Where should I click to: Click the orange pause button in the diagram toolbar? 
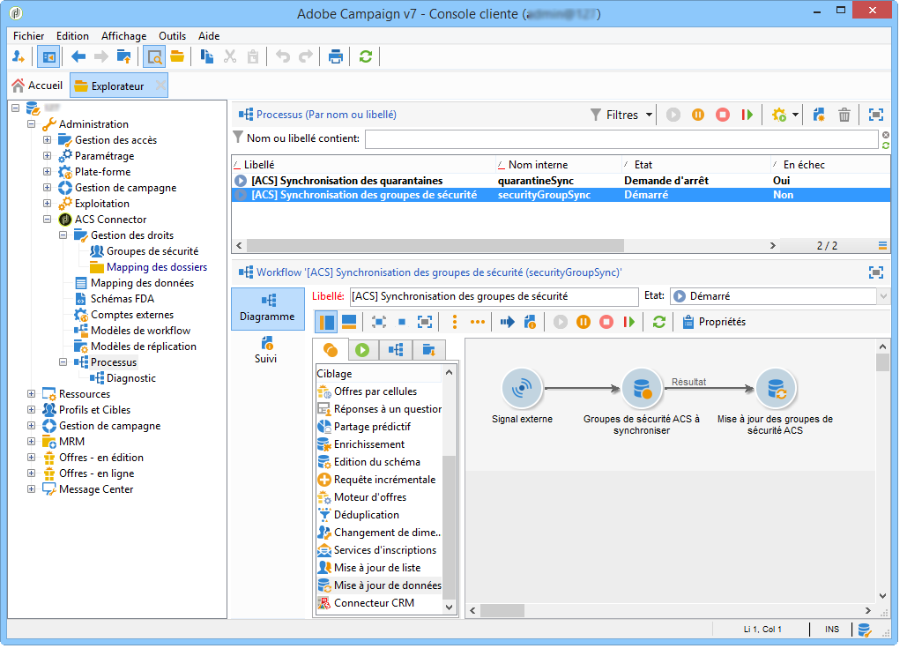(584, 322)
